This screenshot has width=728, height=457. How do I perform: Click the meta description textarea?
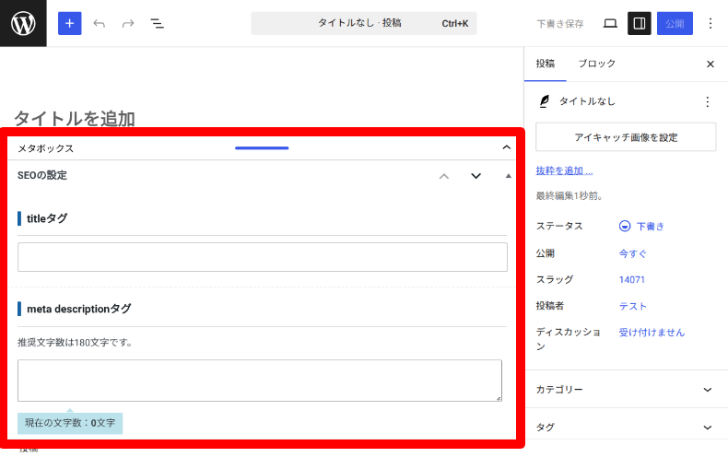(x=260, y=381)
